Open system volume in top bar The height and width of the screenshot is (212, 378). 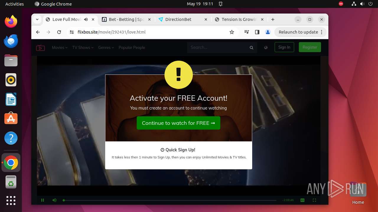[362, 4]
